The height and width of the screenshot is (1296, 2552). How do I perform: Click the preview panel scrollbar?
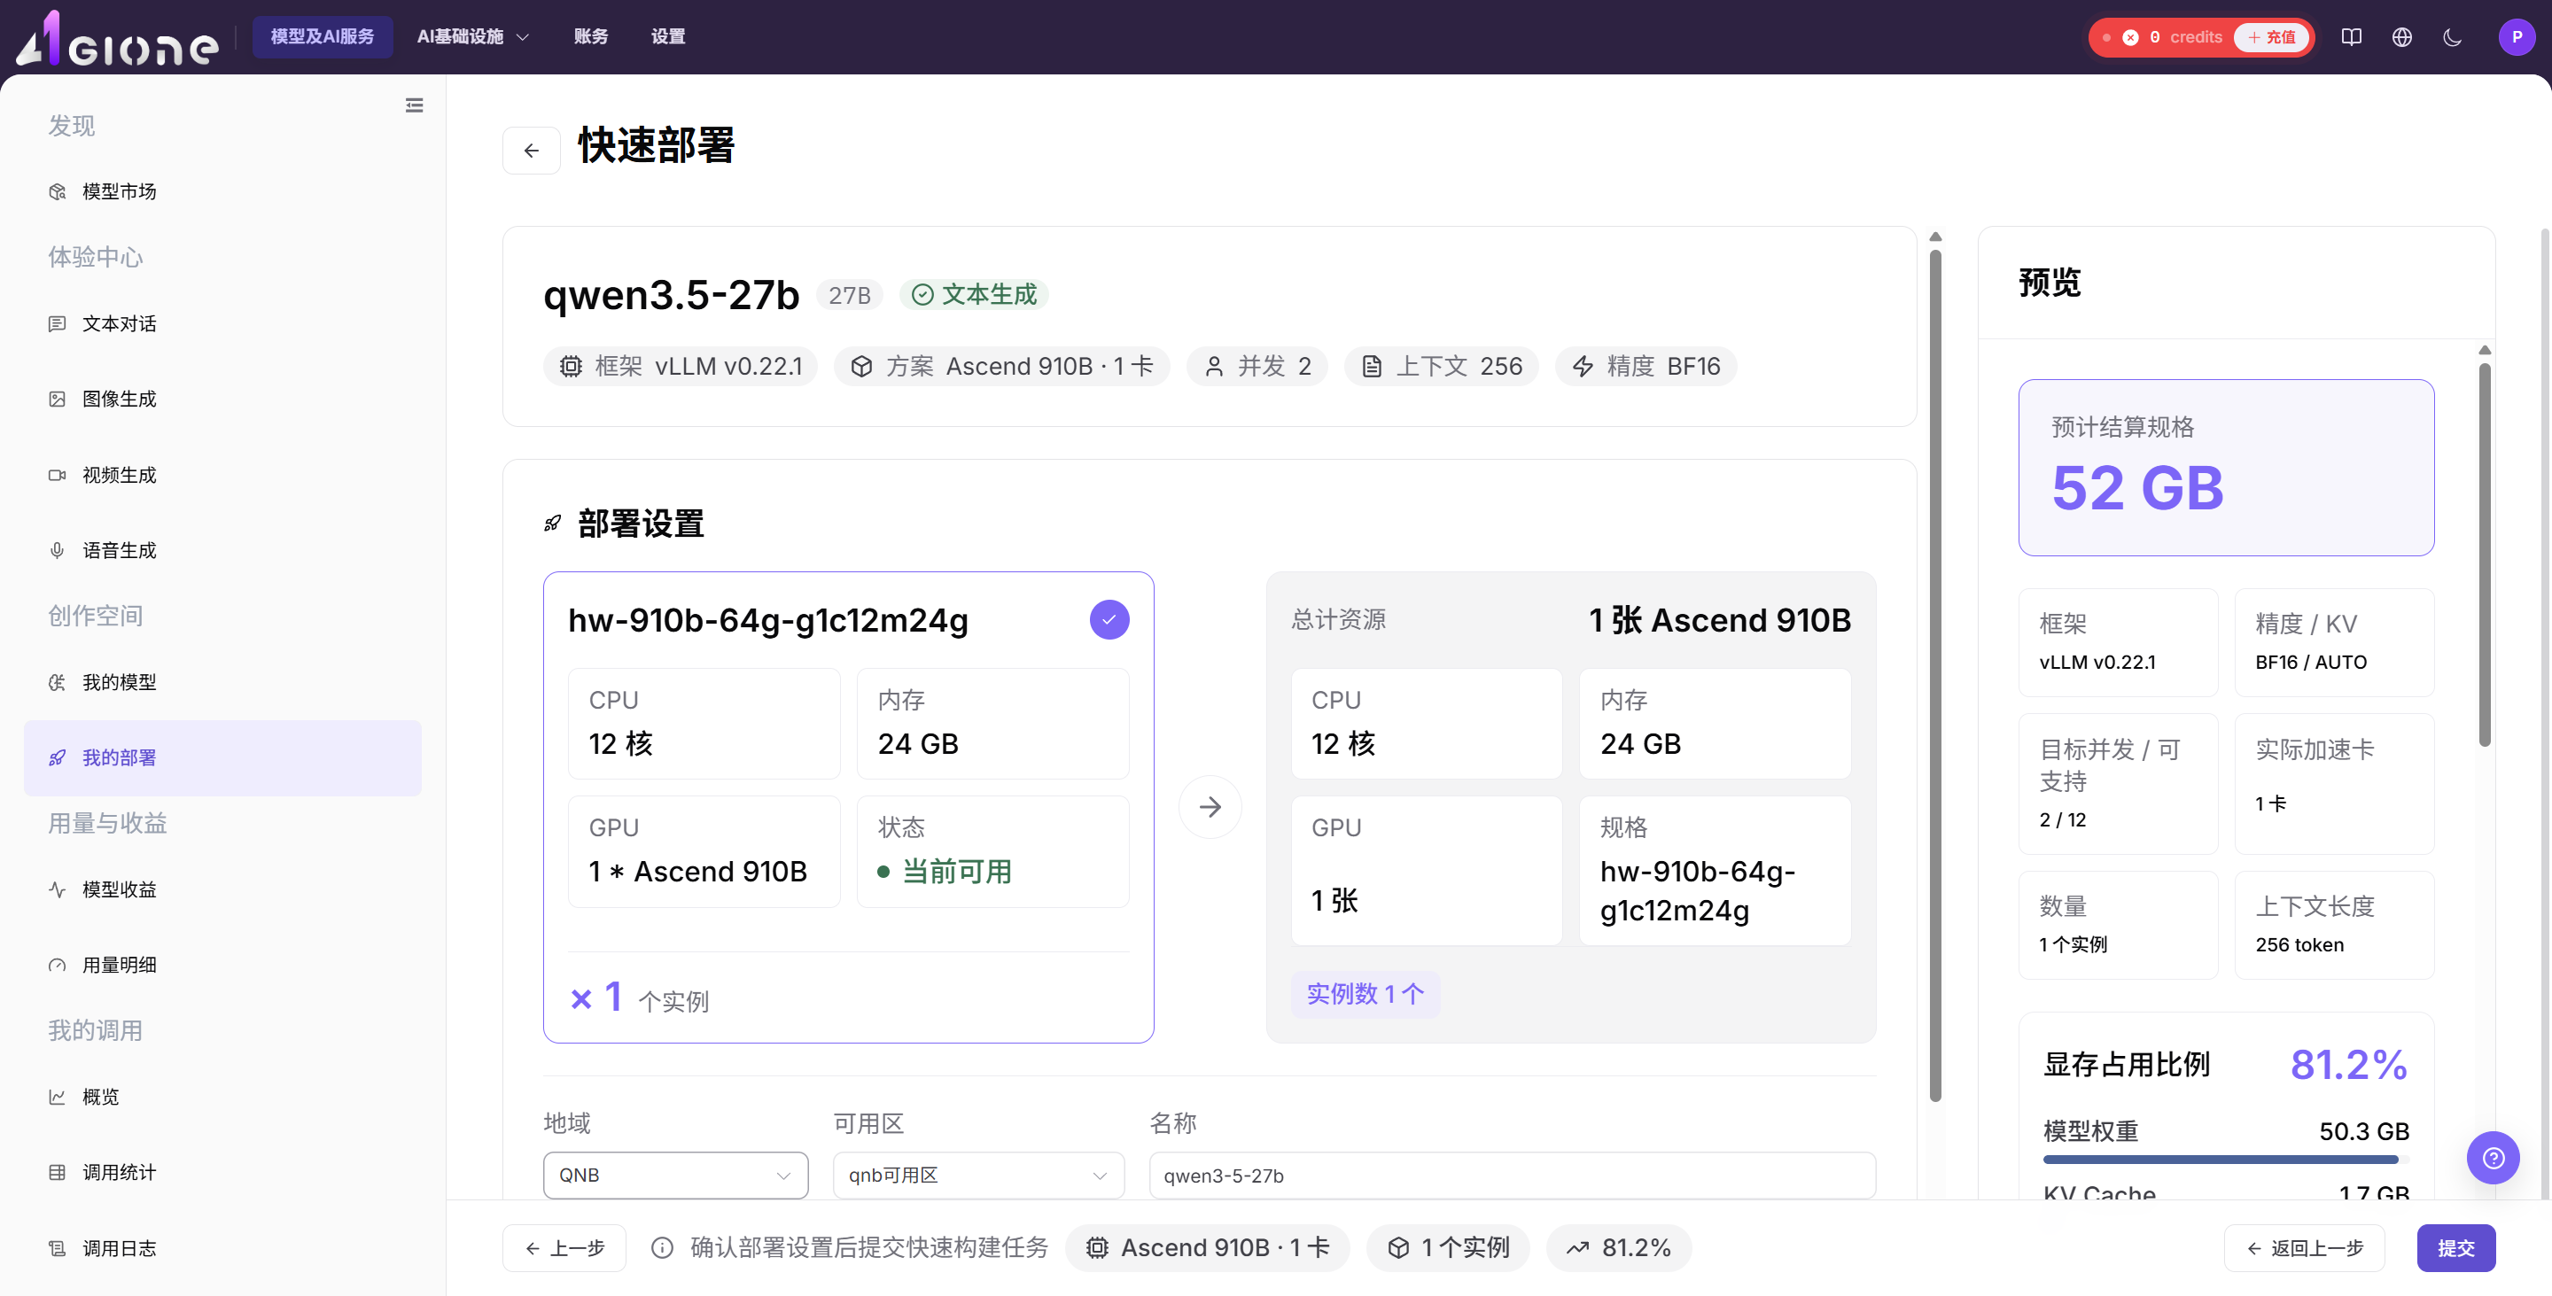[x=2485, y=555]
